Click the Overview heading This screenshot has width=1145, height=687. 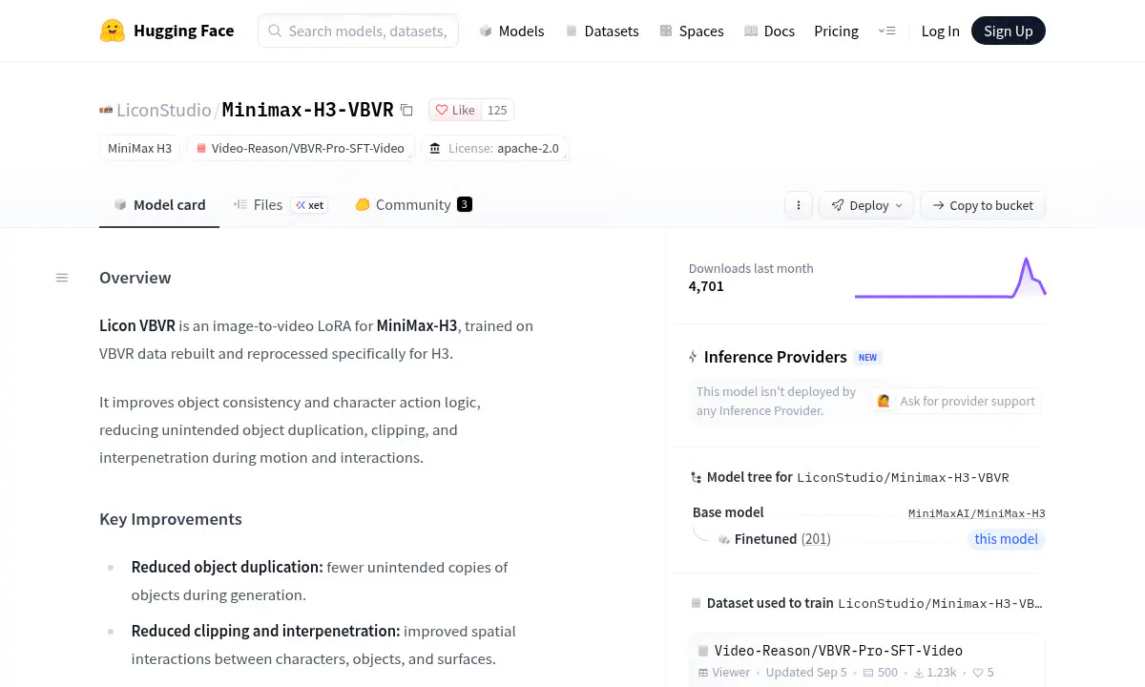pos(135,278)
